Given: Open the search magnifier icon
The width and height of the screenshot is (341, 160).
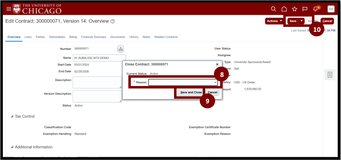Looking at the screenshot, I should coord(273,9).
